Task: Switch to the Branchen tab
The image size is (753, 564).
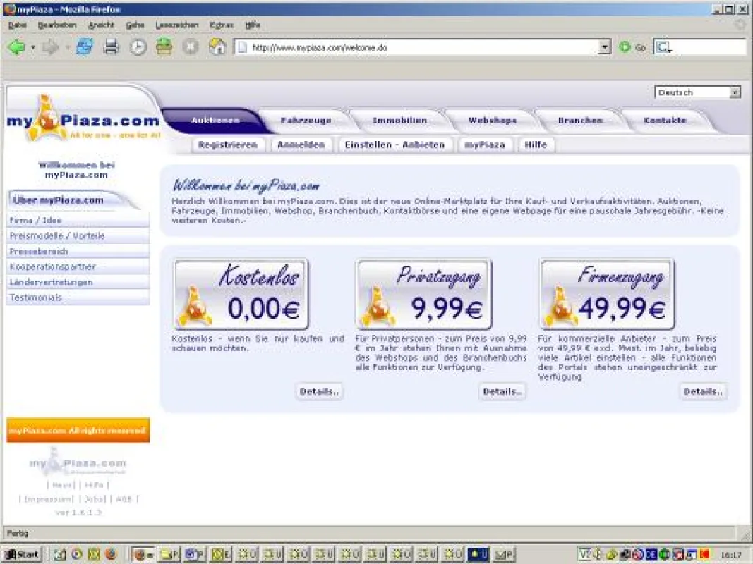Action: click(580, 121)
